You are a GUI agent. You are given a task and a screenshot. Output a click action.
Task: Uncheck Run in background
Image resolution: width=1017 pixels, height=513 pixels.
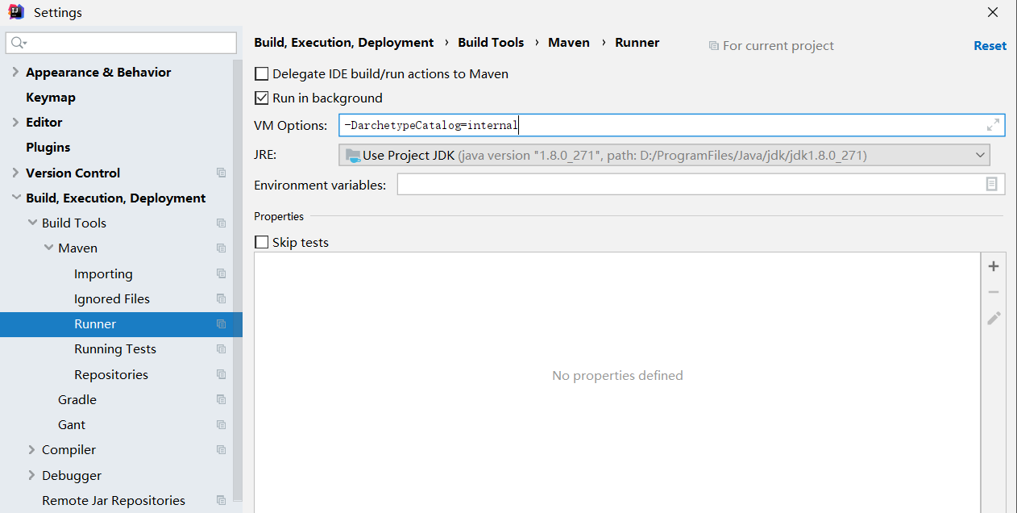coord(261,98)
